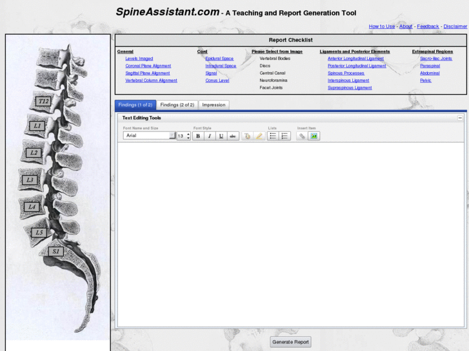The height and width of the screenshot is (351, 469).
Task: Click the Generate Report button
Action: [290, 342]
